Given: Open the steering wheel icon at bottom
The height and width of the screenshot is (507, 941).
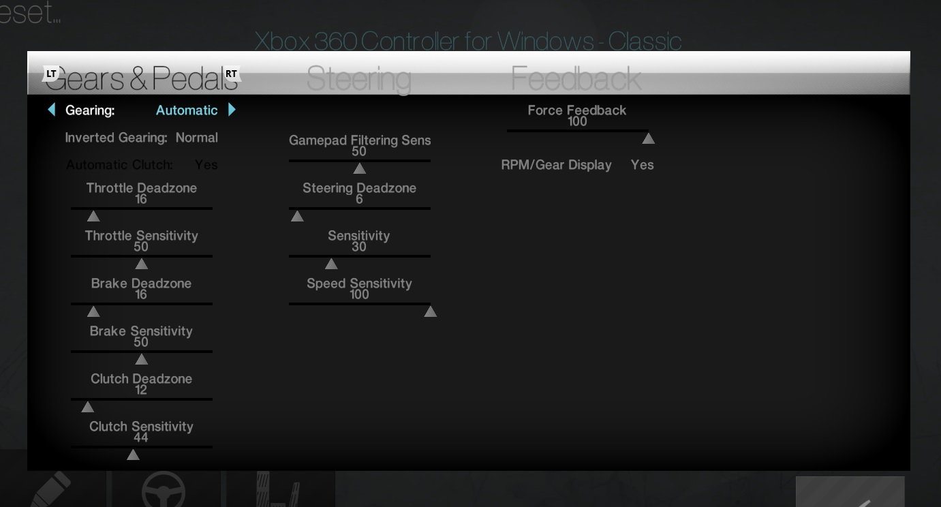Looking at the screenshot, I should [x=164, y=489].
